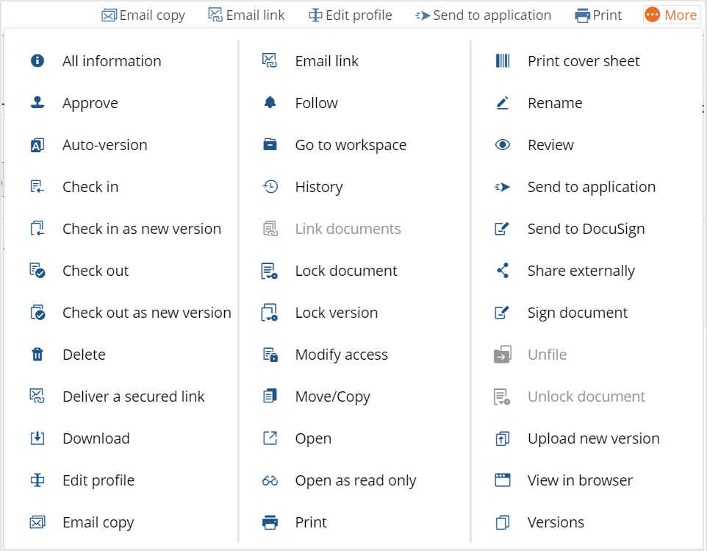Select Open as read only
Screen dimensions: 707x551
point(356,480)
